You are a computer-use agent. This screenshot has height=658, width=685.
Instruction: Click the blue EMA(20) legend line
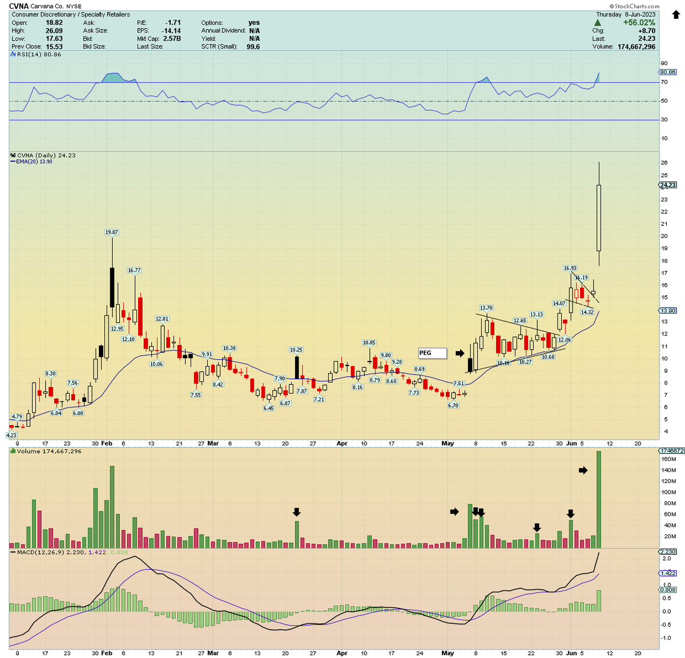(13, 162)
